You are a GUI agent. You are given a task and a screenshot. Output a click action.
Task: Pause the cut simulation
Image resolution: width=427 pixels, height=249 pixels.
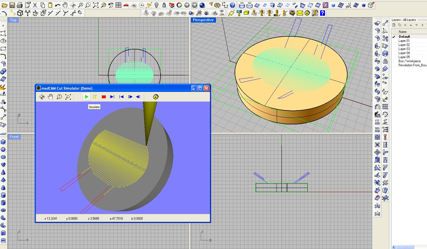[x=95, y=97]
